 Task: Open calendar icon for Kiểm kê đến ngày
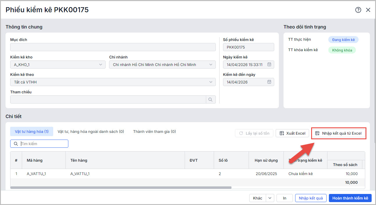click(269, 82)
